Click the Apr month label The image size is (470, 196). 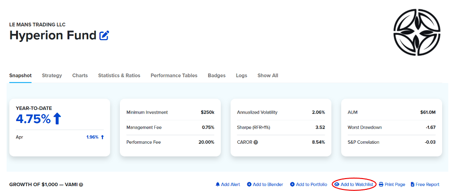tap(19, 138)
